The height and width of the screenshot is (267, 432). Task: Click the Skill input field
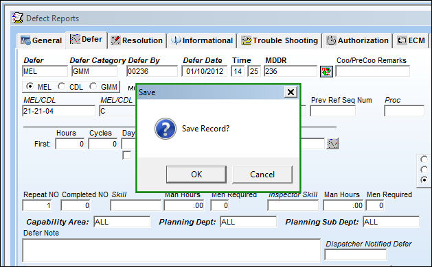135,205
